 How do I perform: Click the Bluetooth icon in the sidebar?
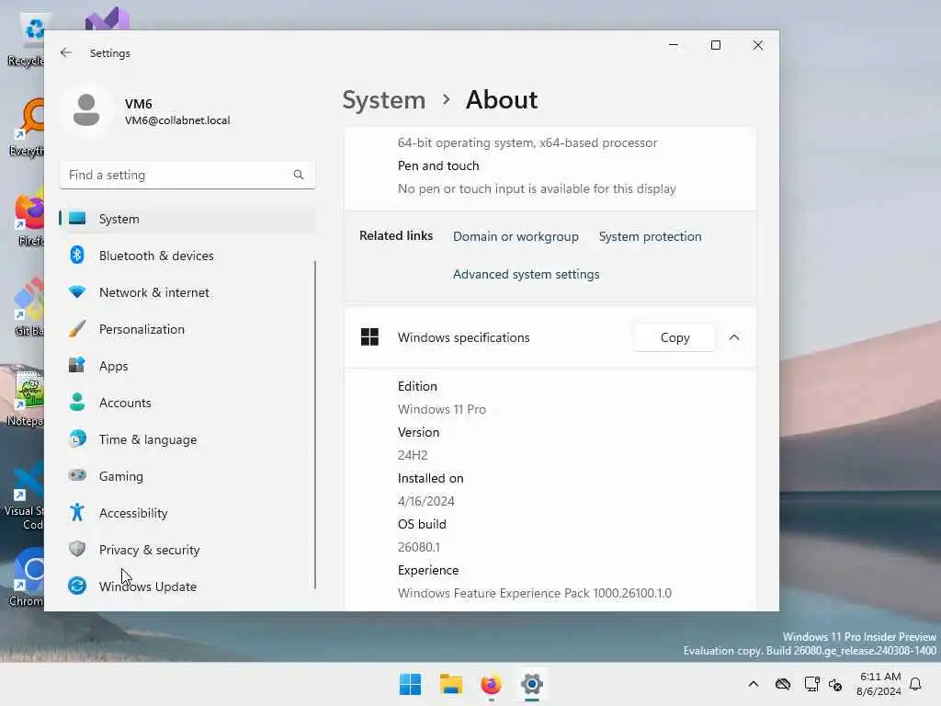[x=77, y=256]
